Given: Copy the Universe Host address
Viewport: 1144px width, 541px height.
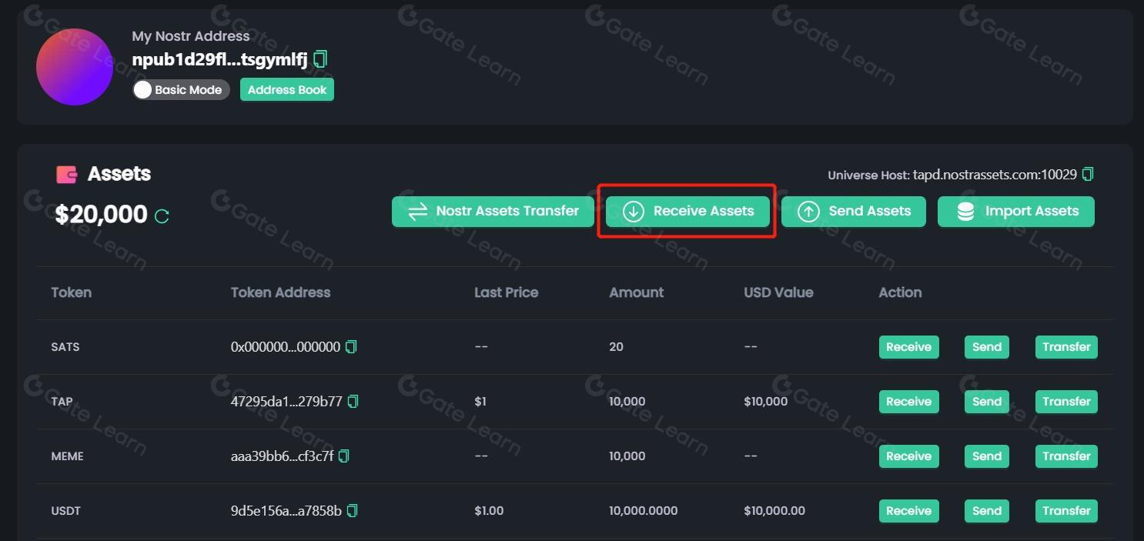Looking at the screenshot, I should (1087, 174).
